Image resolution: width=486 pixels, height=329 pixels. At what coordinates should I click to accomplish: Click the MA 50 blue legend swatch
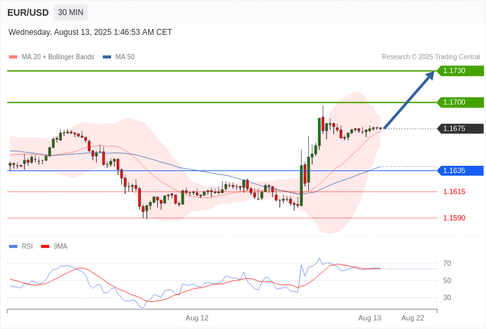(x=107, y=57)
